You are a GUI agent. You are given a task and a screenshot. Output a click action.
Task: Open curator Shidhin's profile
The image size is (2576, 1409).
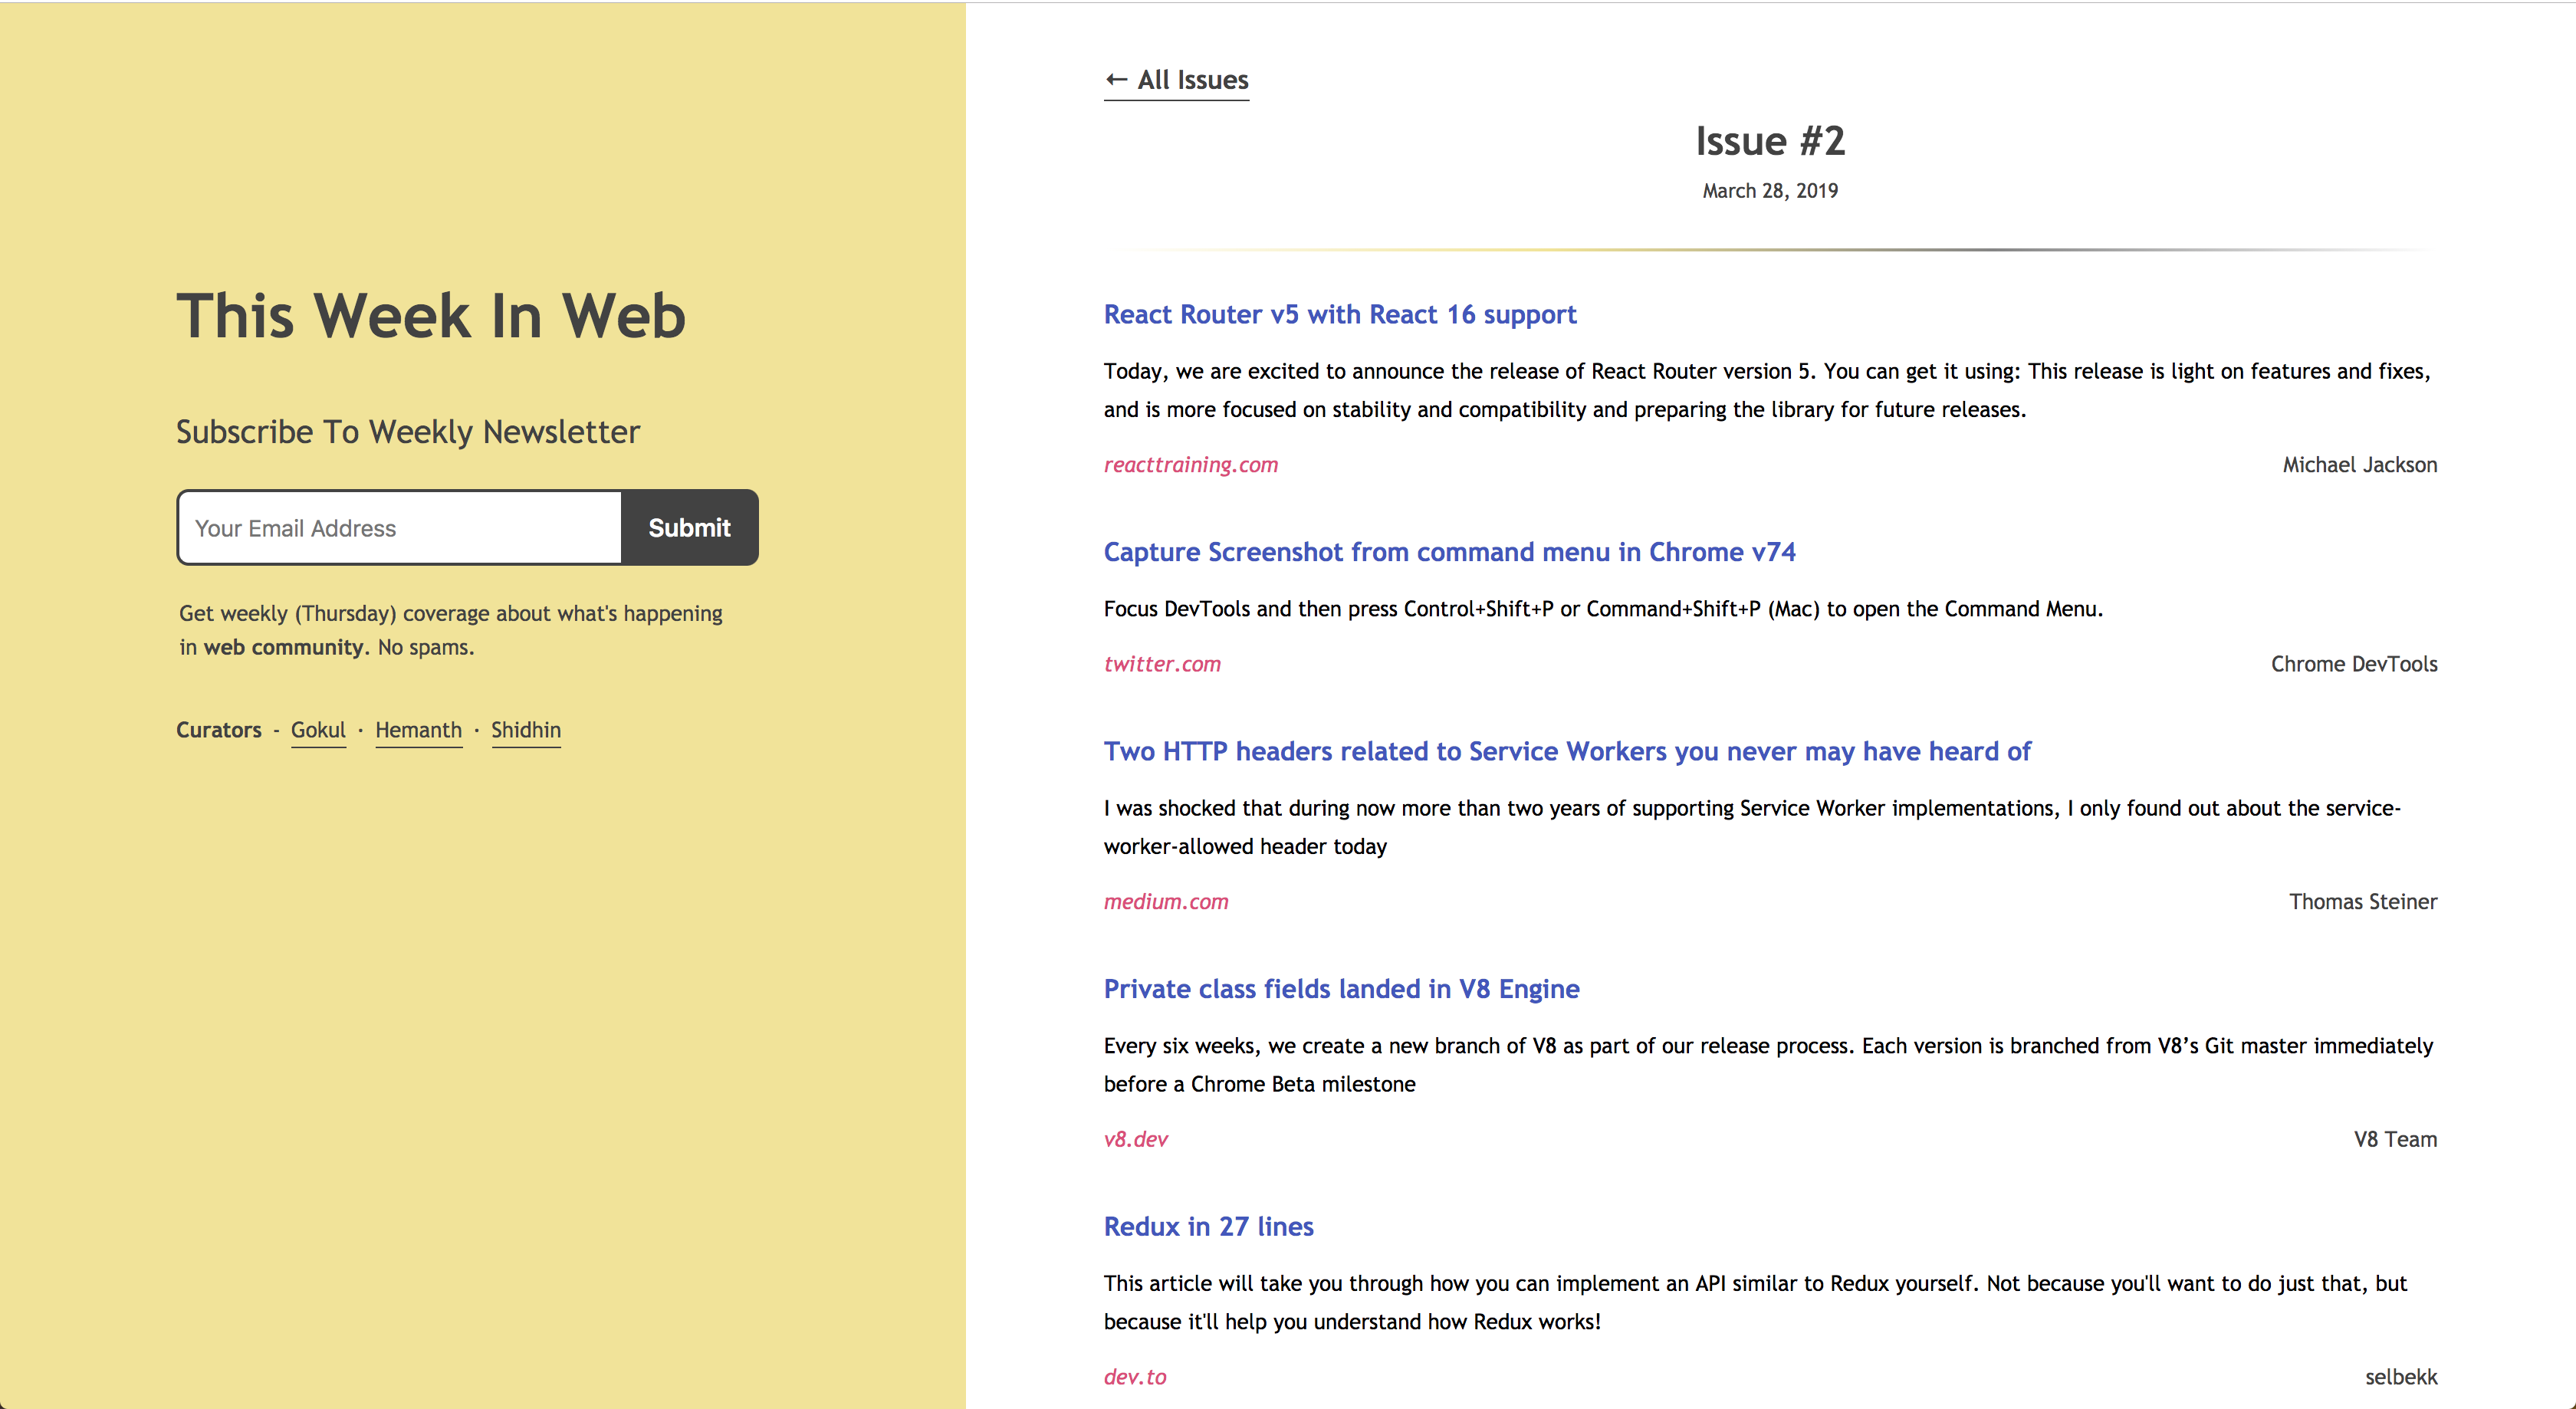tap(526, 730)
